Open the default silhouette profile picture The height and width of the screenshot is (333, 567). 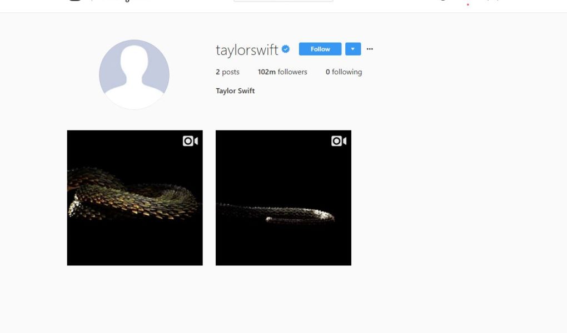(134, 74)
